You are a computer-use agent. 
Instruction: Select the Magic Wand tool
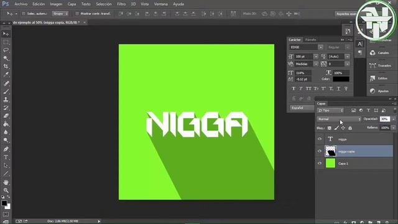coord(6,58)
